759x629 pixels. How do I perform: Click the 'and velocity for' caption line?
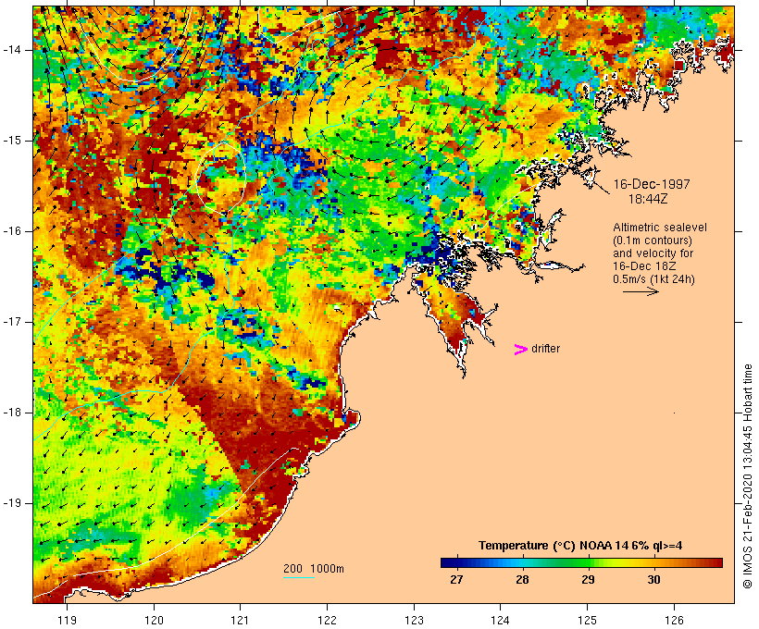pos(653,253)
